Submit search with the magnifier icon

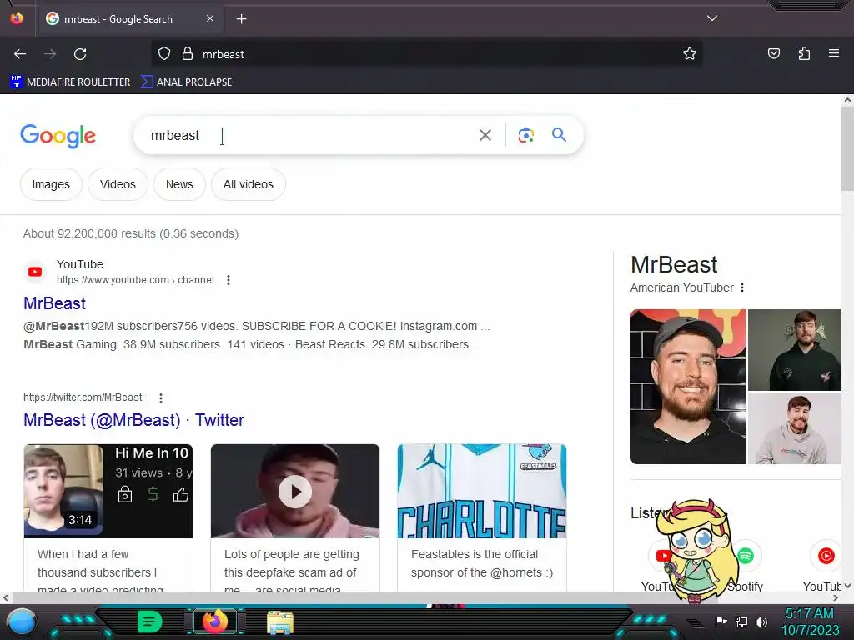559,134
